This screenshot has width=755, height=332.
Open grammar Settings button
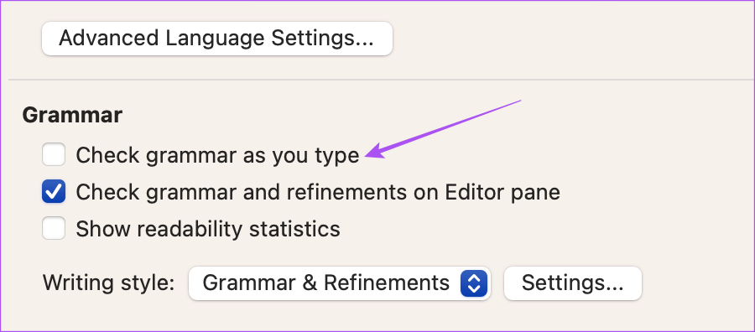pyautogui.click(x=572, y=283)
